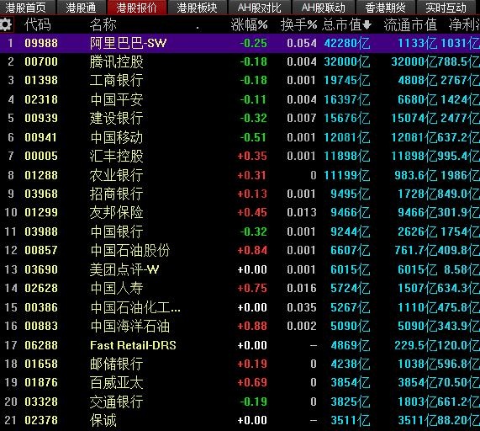
Task: Click Fast Retail-DRS stock name
Action: 133,345
